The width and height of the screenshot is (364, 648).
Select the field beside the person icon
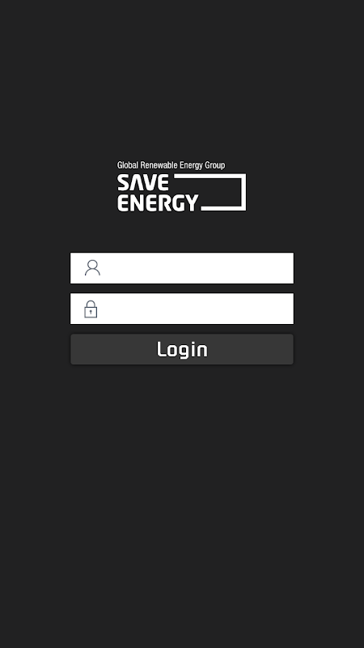click(x=182, y=268)
